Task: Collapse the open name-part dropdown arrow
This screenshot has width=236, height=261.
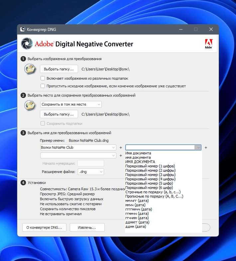Action: coord(198,147)
